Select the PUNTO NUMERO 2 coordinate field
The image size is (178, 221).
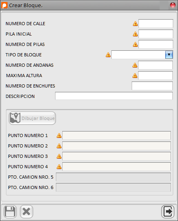tap(117, 146)
